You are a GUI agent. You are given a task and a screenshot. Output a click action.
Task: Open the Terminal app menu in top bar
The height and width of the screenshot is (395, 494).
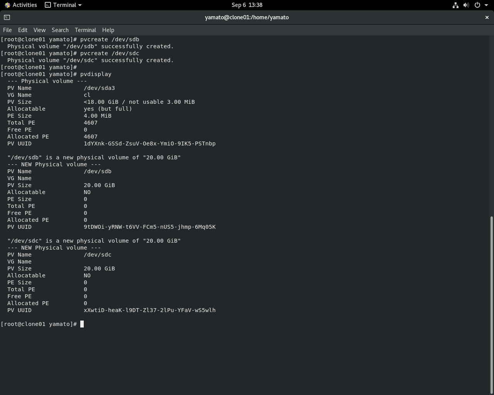pyautogui.click(x=63, y=5)
